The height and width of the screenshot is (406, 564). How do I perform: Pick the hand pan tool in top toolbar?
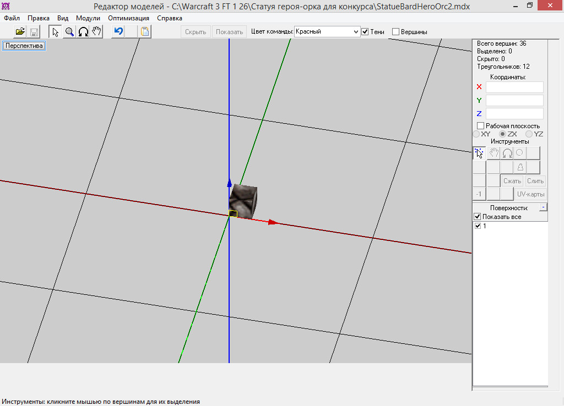click(96, 31)
